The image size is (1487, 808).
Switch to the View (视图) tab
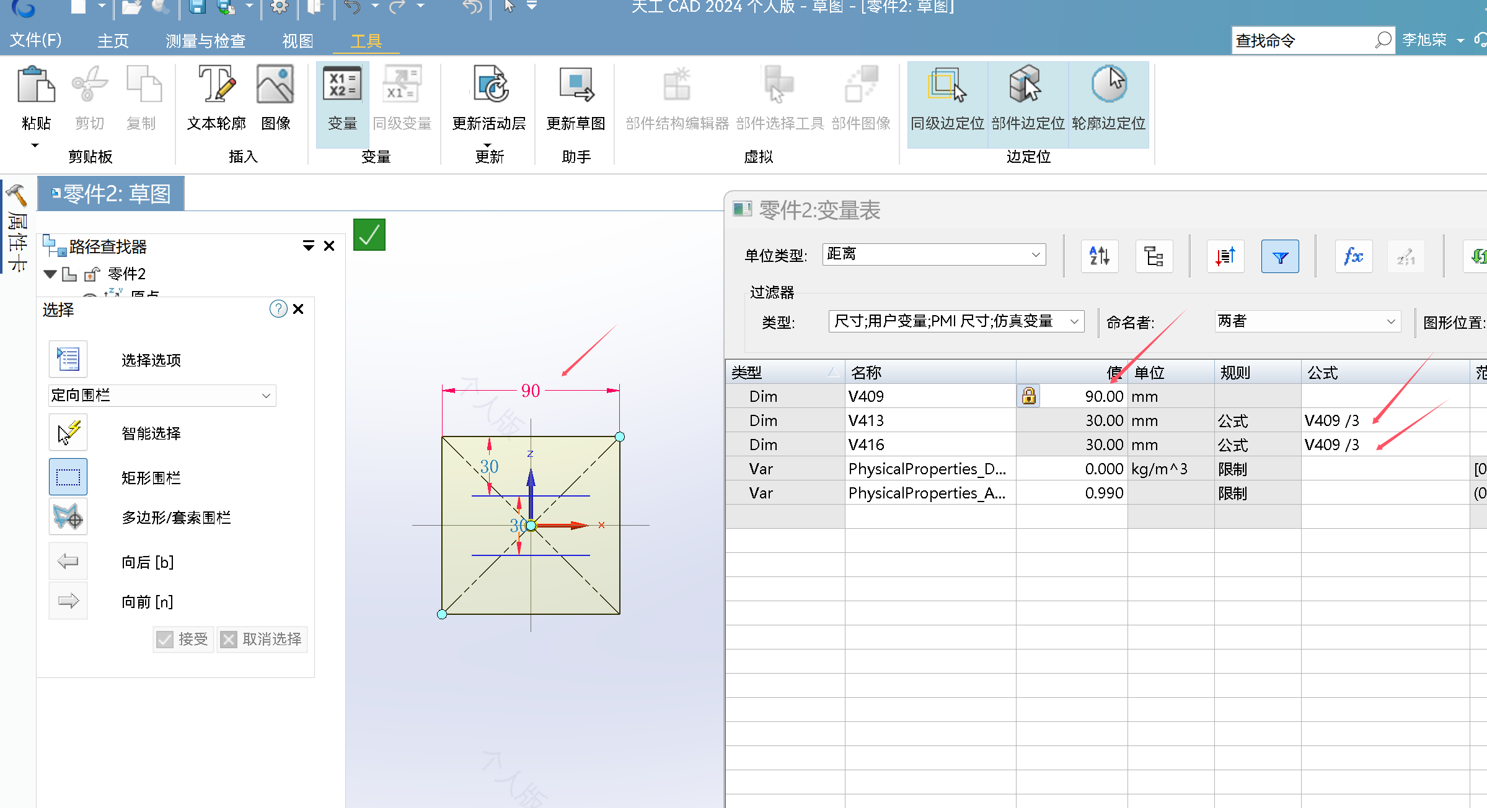(298, 41)
